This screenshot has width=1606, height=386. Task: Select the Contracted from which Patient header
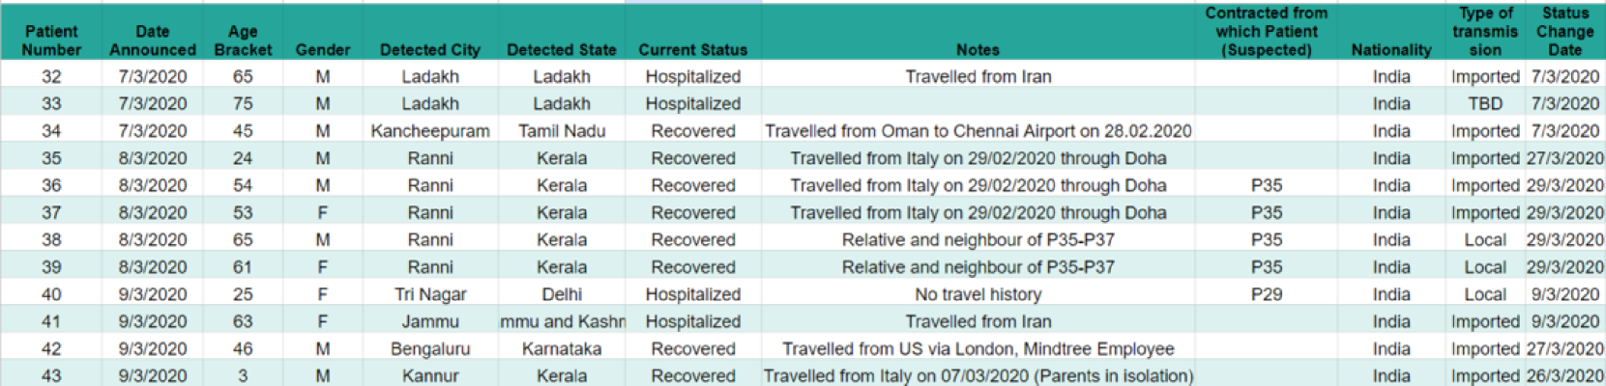[x=1267, y=32]
